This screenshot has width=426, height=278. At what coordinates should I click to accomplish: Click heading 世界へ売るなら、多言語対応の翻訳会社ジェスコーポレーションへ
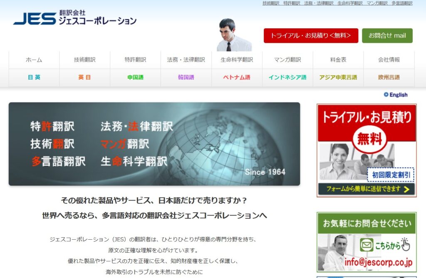pyautogui.click(x=154, y=216)
